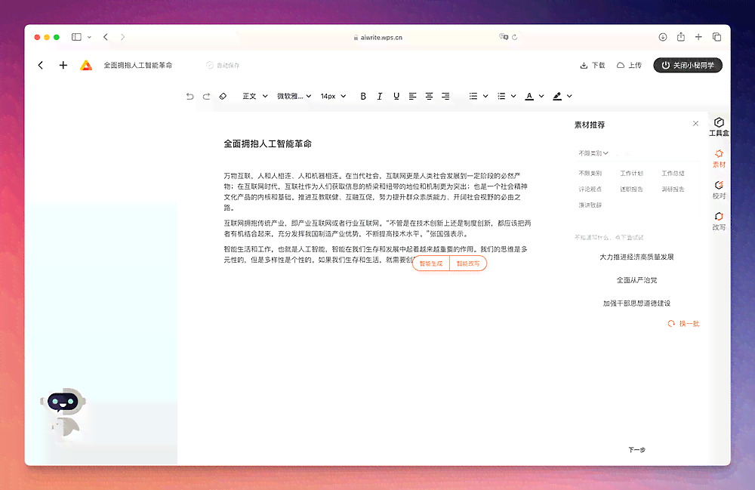Choose suggestion 全面从严治党
Viewport: 755px width, 490px height.
point(636,280)
